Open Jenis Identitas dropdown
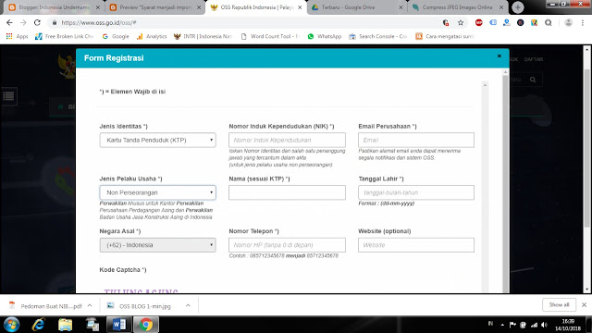The image size is (592, 333). (158, 140)
